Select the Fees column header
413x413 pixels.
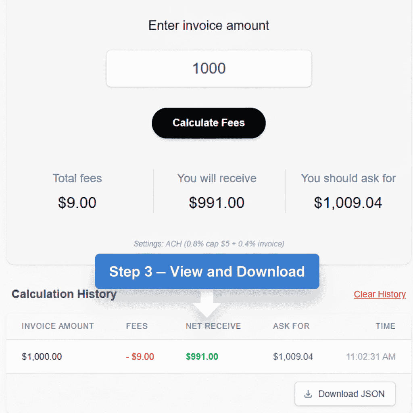(137, 326)
